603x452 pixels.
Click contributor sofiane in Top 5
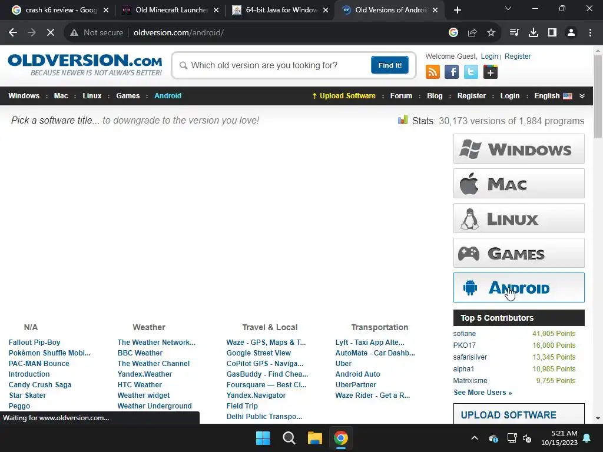[464, 334]
